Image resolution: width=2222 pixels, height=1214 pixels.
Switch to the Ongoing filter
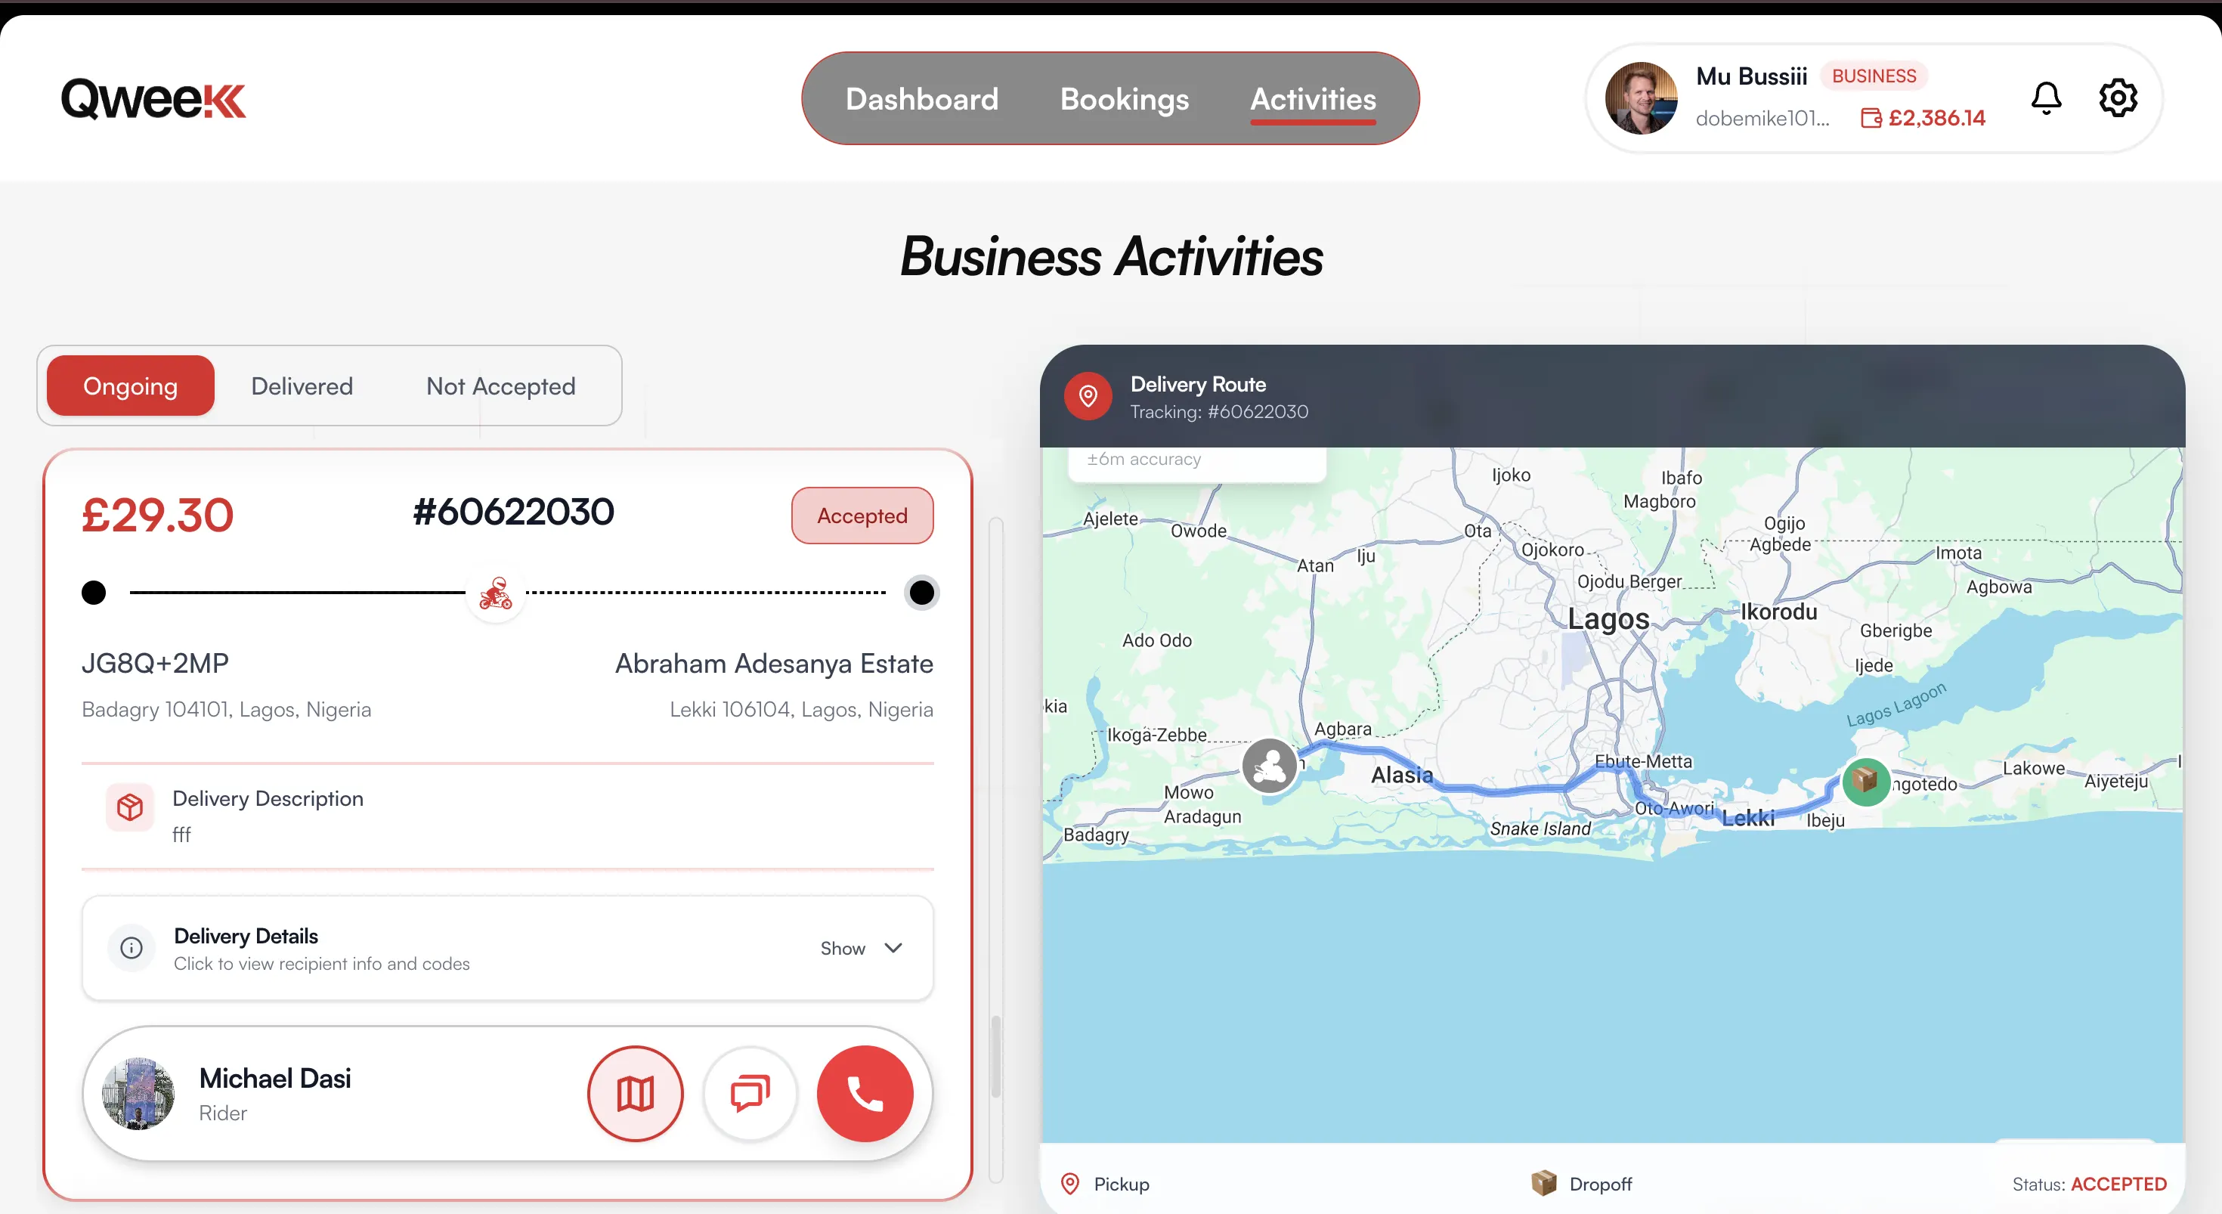pyautogui.click(x=130, y=386)
